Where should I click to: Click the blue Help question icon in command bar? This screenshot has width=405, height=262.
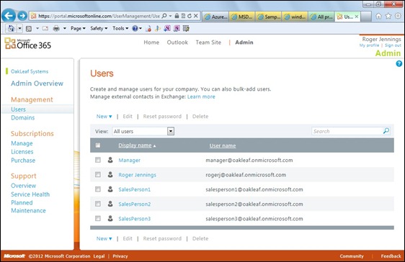tap(135, 28)
